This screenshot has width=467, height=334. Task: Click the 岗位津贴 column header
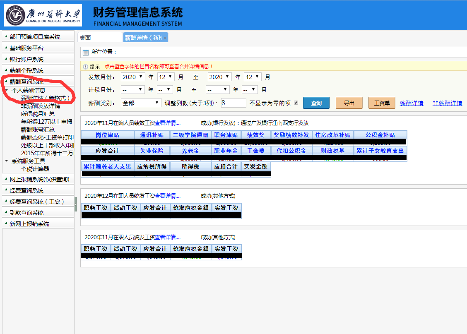pos(107,135)
